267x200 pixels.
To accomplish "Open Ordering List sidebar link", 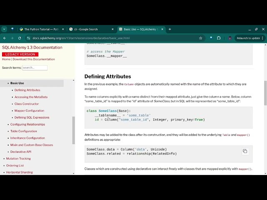I will 15,165.
